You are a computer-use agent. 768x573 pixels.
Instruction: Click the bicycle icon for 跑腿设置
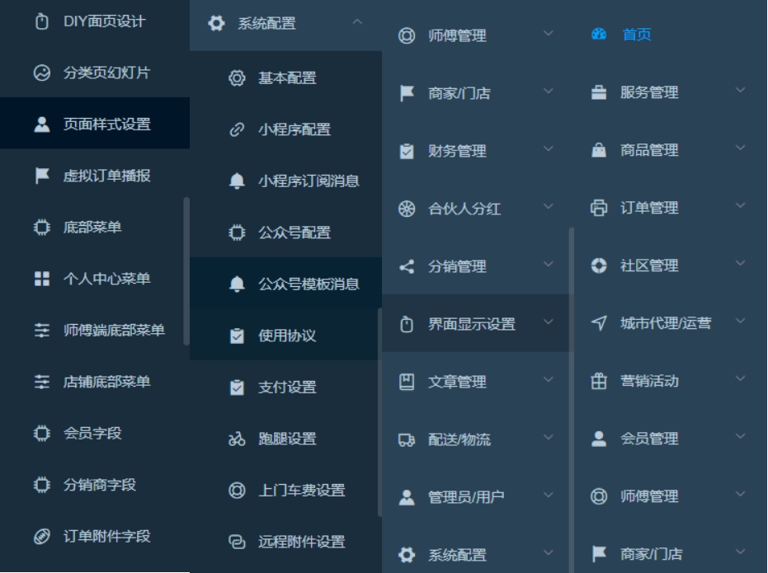click(x=237, y=439)
